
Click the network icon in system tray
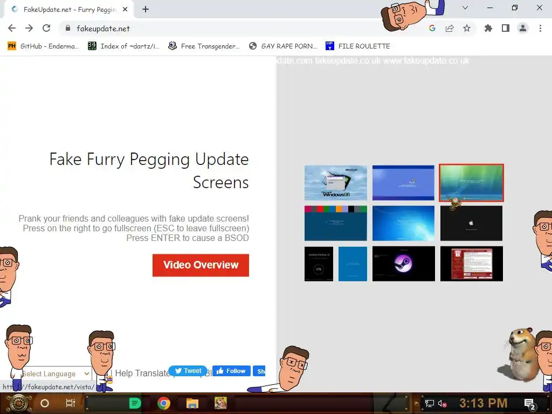coord(429,403)
